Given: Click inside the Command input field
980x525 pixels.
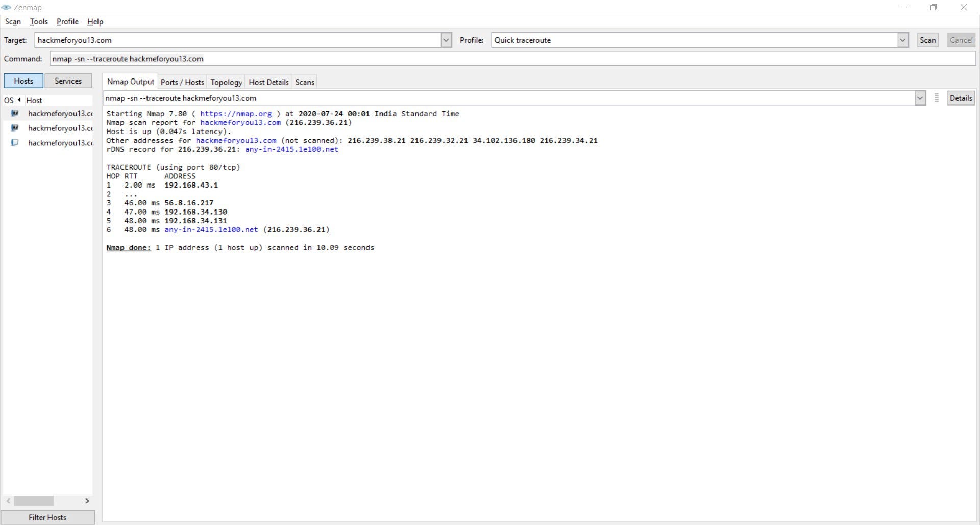Looking at the screenshot, I should point(512,59).
